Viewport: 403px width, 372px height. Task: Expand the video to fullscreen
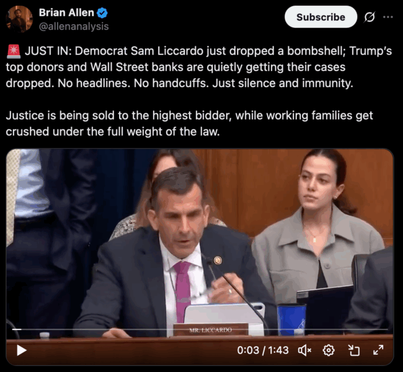pos(378,350)
